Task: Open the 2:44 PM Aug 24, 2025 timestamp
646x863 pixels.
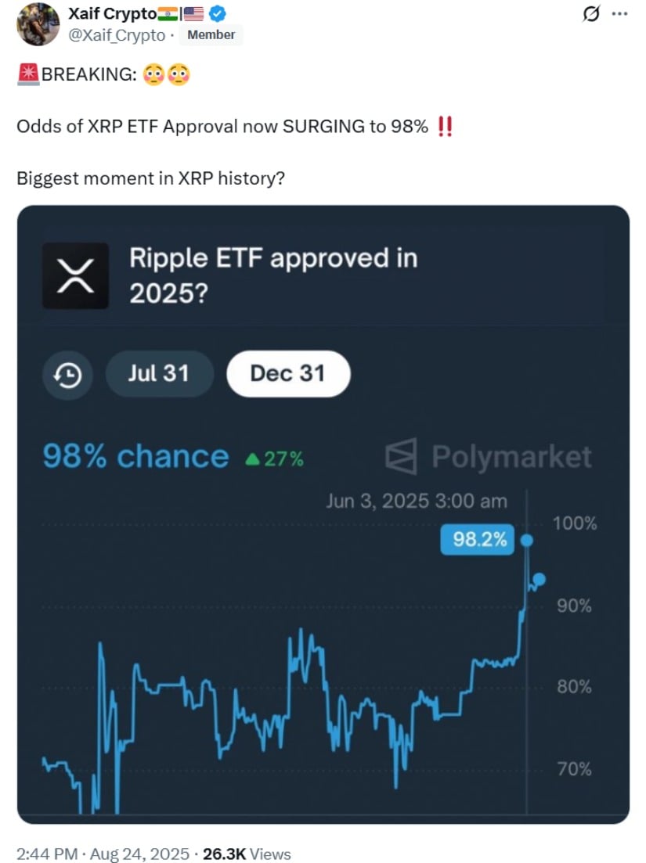Action: click(x=103, y=854)
